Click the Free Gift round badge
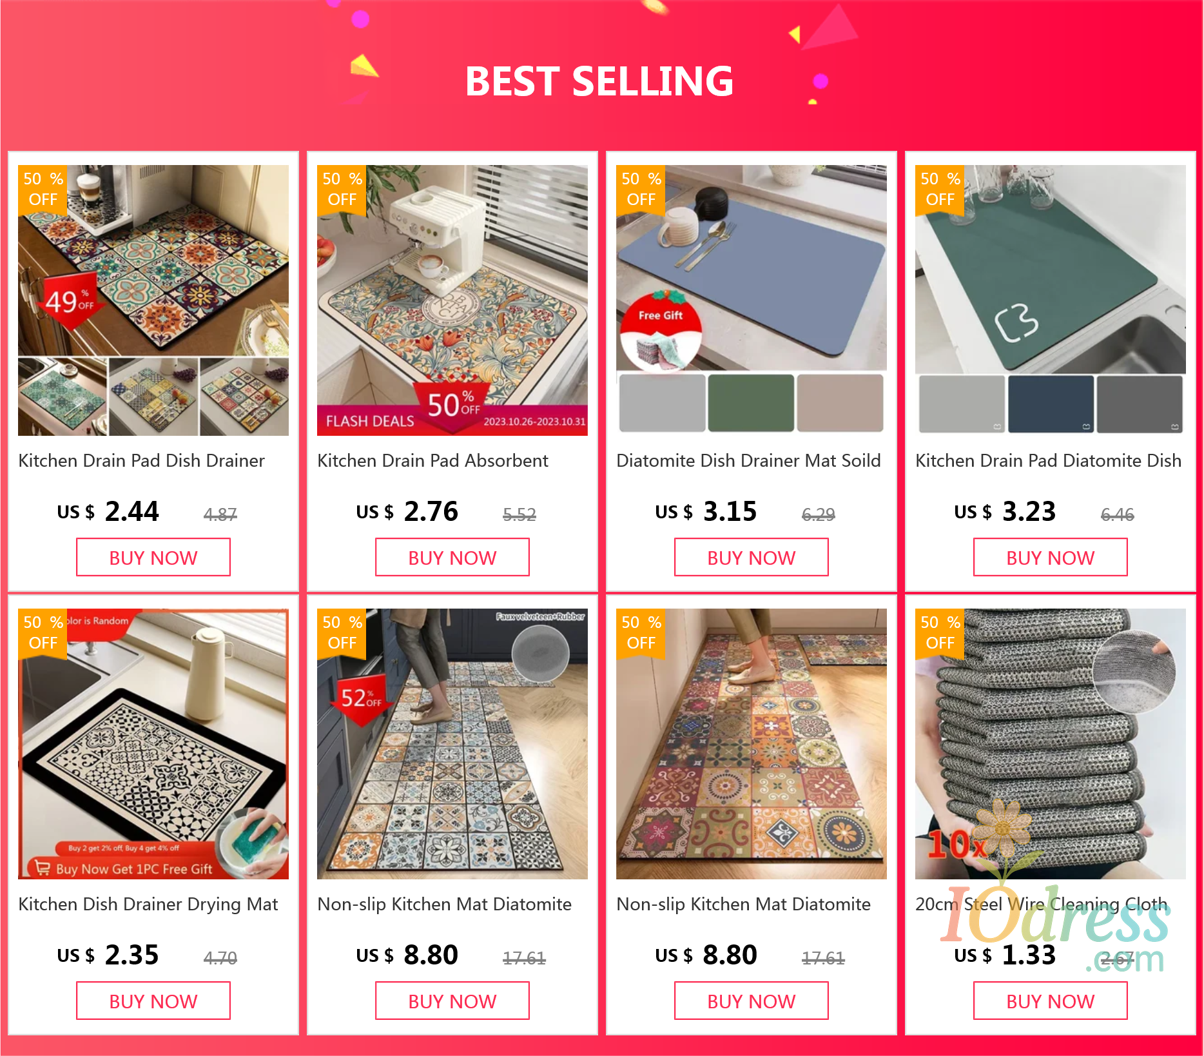Image resolution: width=1204 pixels, height=1056 pixels. tap(661, 330)
